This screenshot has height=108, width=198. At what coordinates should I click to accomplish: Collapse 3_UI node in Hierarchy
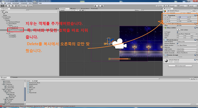pos(7,34)
